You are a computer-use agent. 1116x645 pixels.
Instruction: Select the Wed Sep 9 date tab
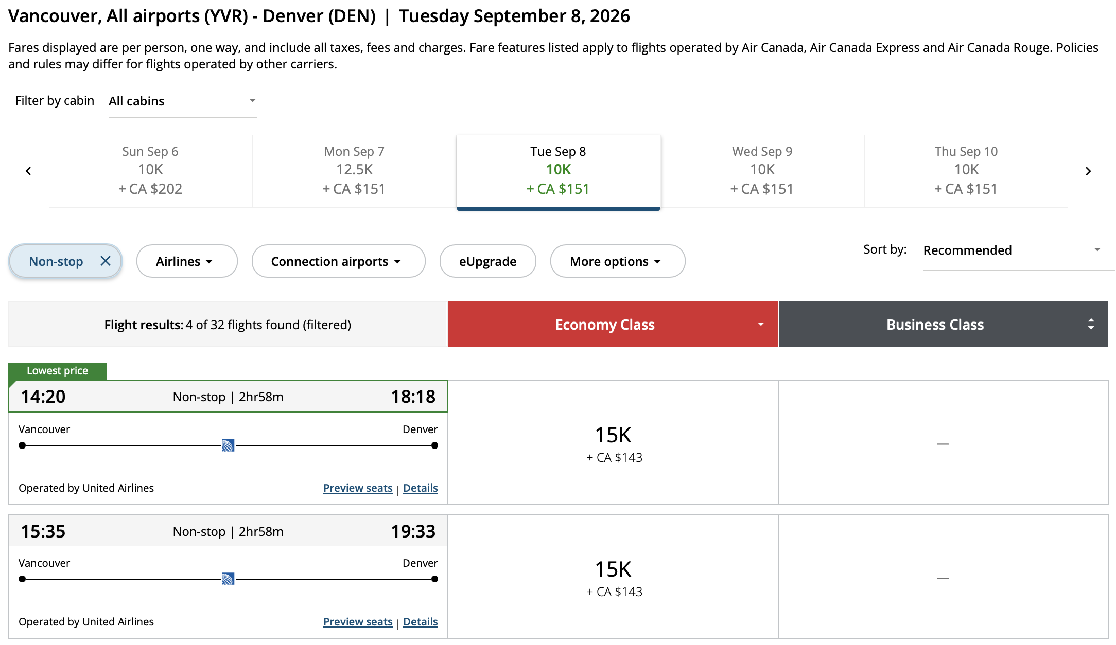(762, 171)
